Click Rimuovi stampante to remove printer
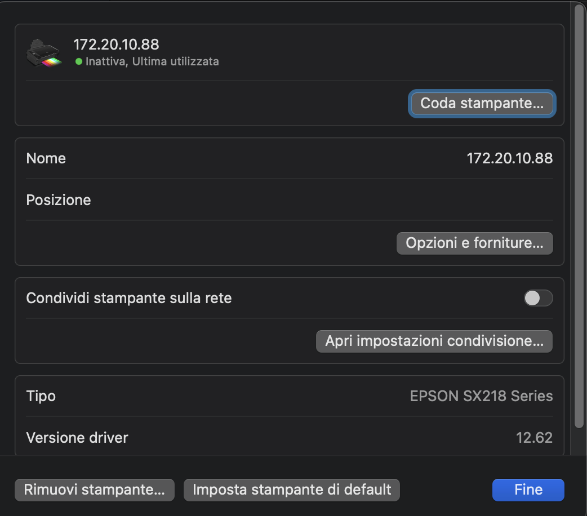Screen dimensions: 587x516 [94, 490]
